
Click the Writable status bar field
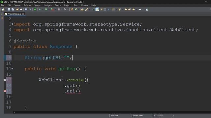click(114, 115)
